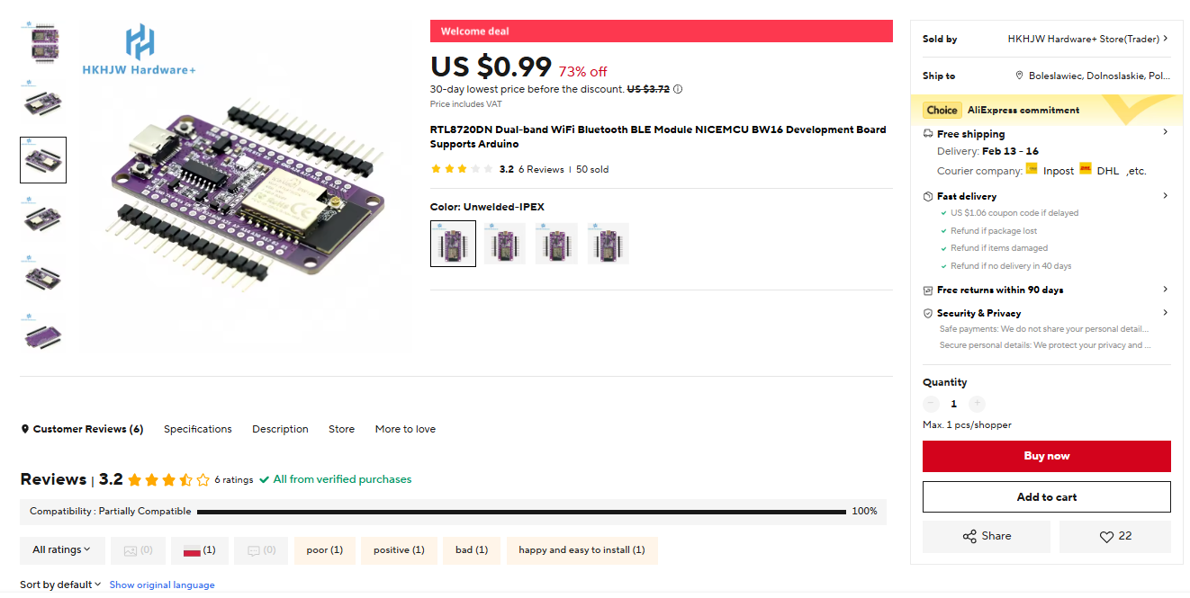Open the Sort by default dropdown
The height and width of the screenshot is (598, 1190).
[60, 585]
